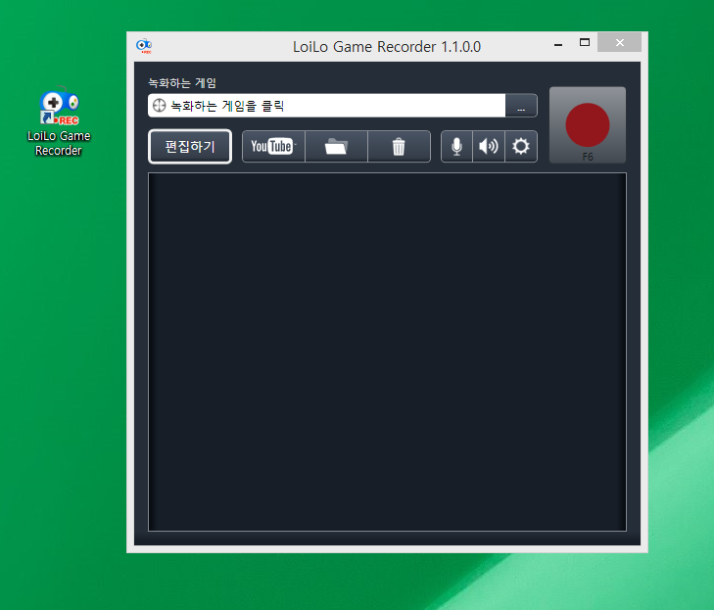Toggle speaker sound icon
This screenshot has width=714, height=610.
tap(489, 146)
